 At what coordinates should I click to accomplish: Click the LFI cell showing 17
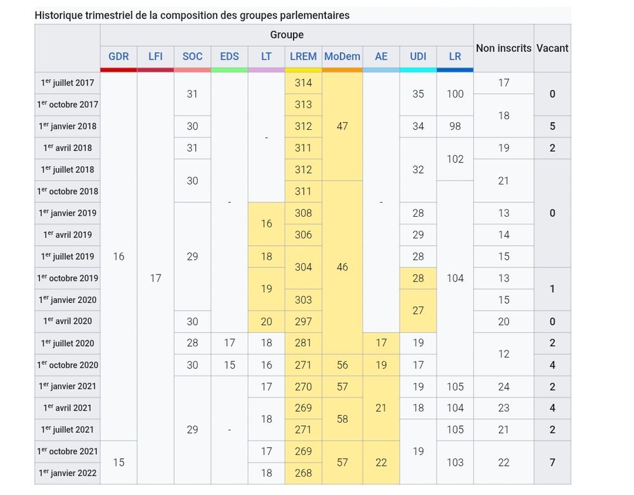pyautogui.click(x=155, y=278)
